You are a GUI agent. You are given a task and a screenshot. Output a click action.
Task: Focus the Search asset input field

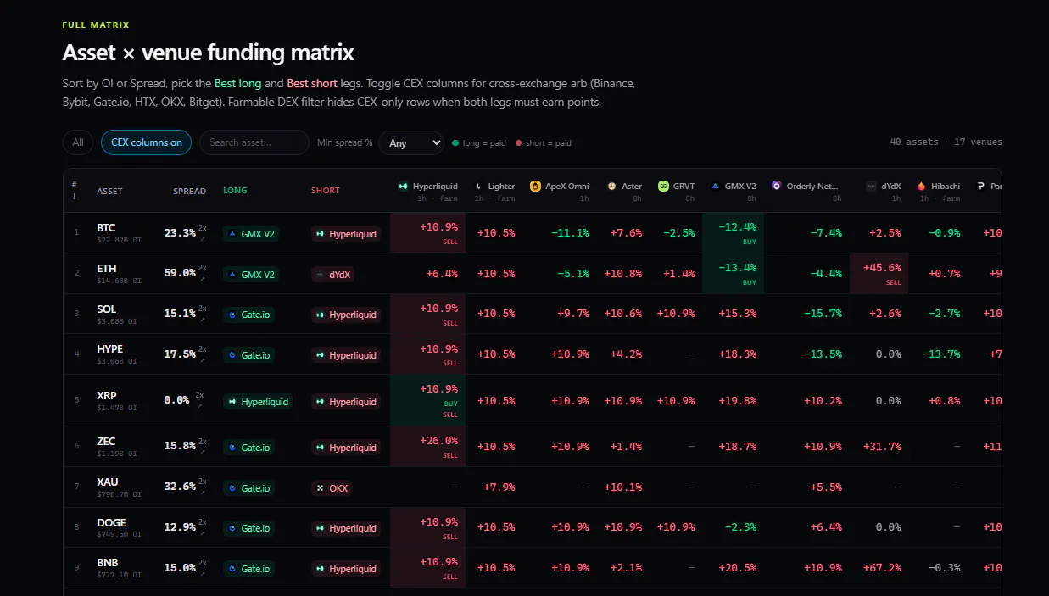click(x=254, y=142)
